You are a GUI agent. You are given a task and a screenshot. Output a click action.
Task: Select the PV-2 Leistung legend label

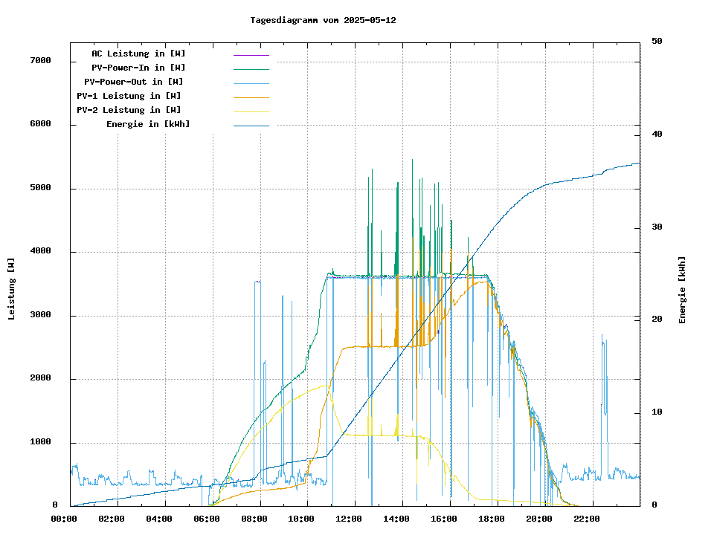pyautogui.click(x=129, y=110)
